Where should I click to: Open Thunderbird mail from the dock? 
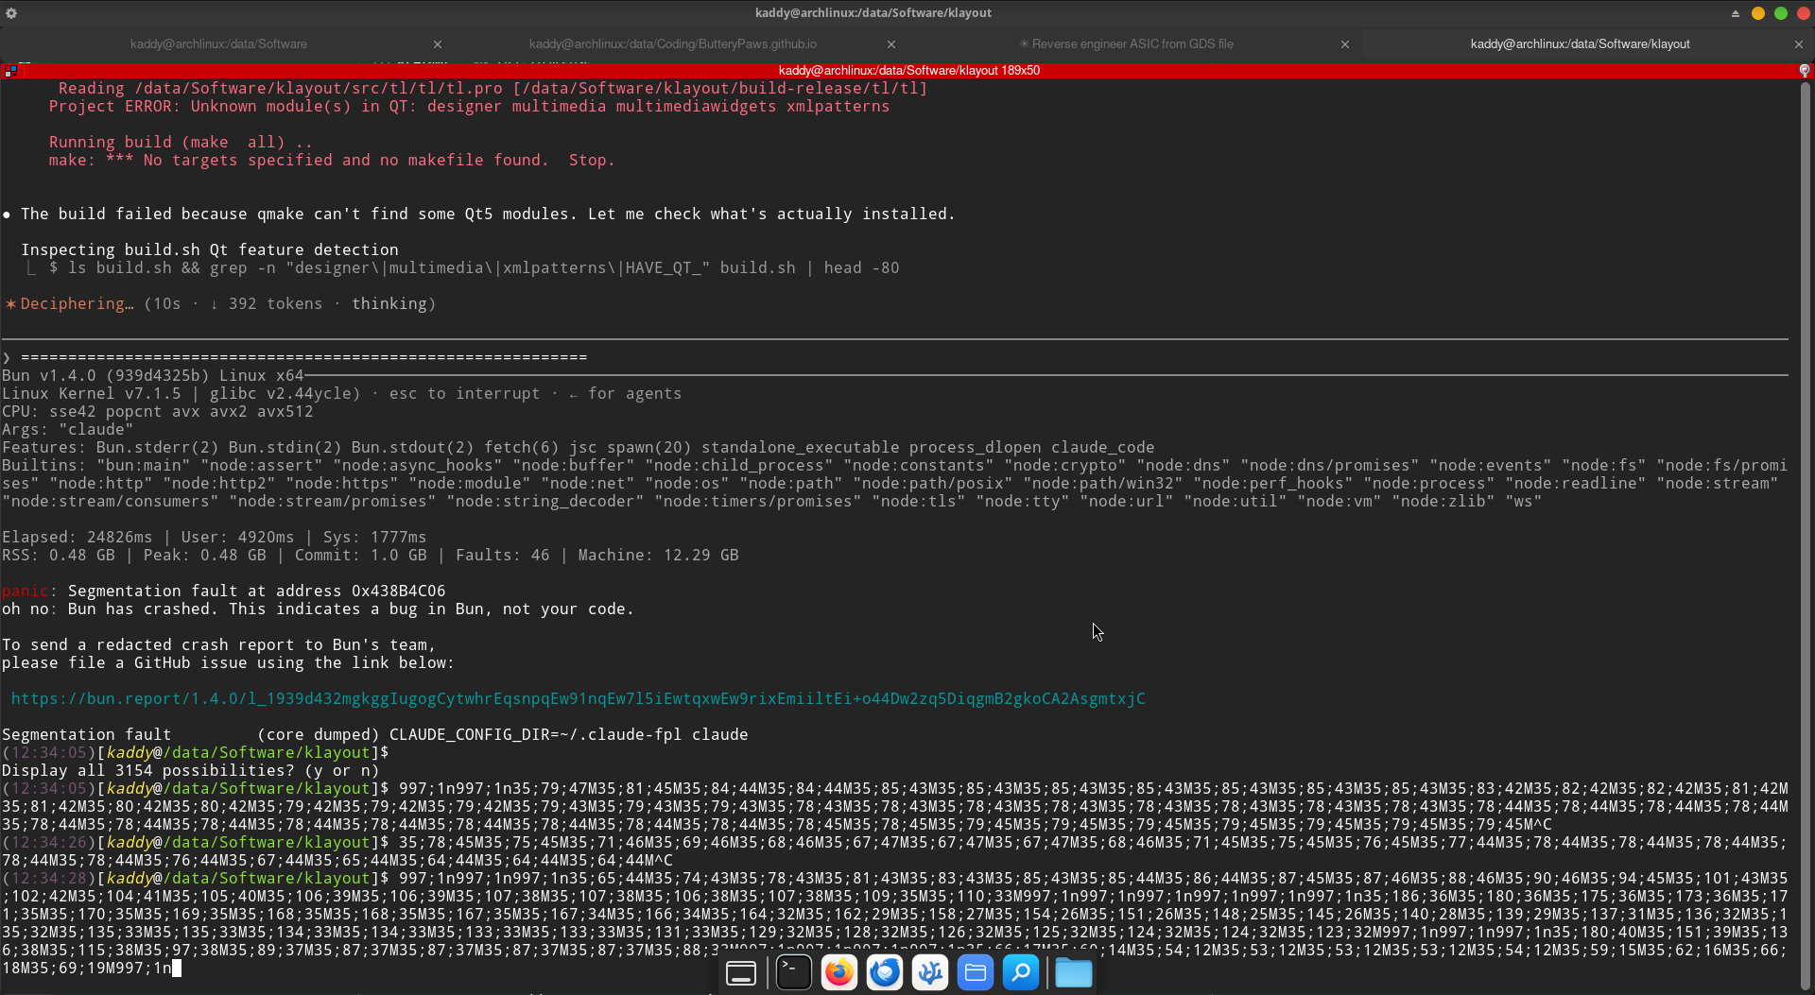[x=884, y=972]
